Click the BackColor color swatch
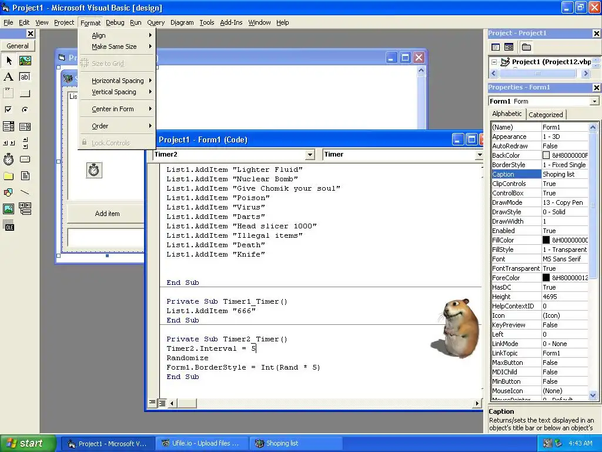Viewport: 602px width, 452px height. [x=546, y=155]
